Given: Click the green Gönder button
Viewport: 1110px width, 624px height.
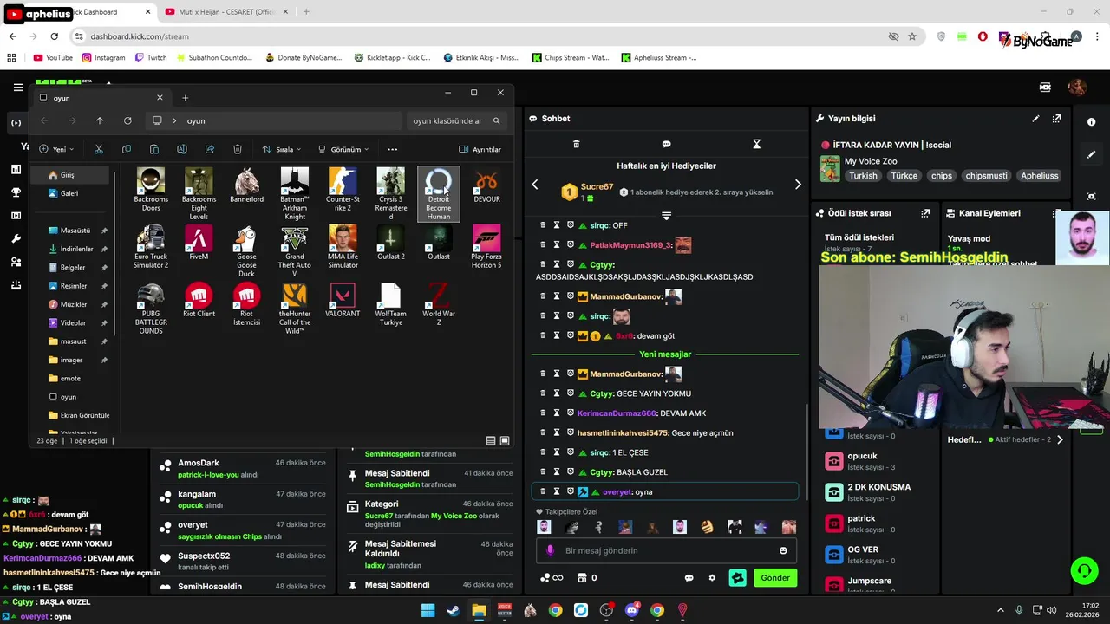Looking at the screenshot, I should point(774,578).
